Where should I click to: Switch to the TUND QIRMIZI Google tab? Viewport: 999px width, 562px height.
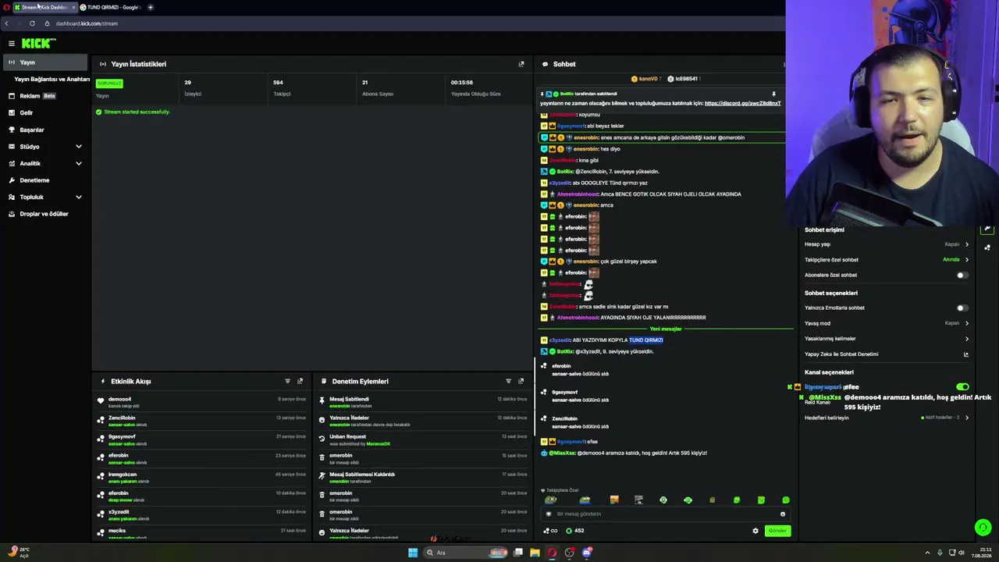tap(112, 7)
